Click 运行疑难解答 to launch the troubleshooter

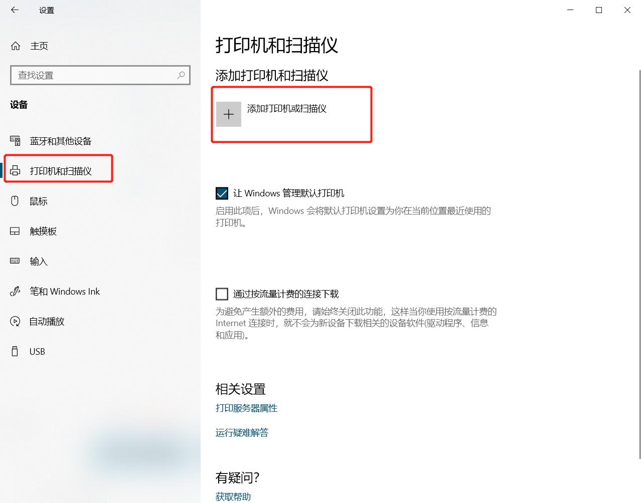[x=242, y=432]
